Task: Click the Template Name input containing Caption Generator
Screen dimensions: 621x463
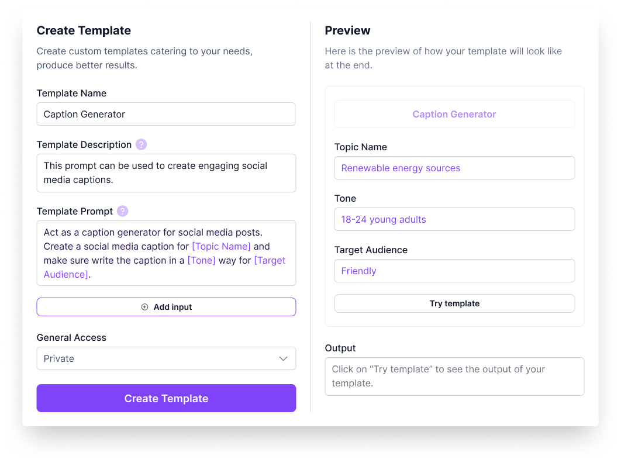Action: (166, 114)
